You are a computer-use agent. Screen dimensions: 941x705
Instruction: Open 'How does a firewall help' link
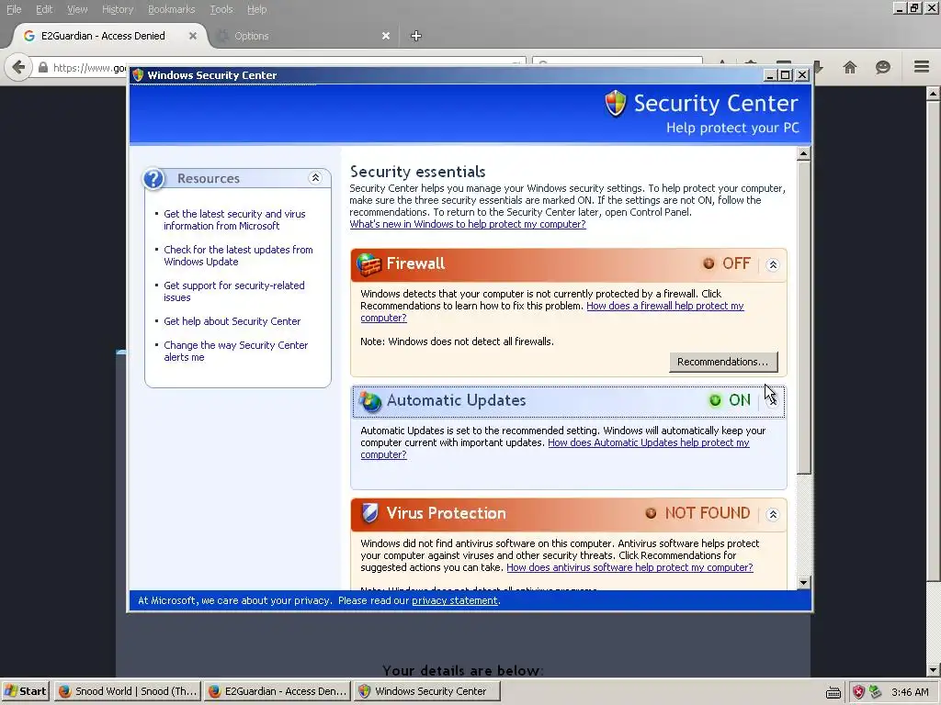coord(665,306)
